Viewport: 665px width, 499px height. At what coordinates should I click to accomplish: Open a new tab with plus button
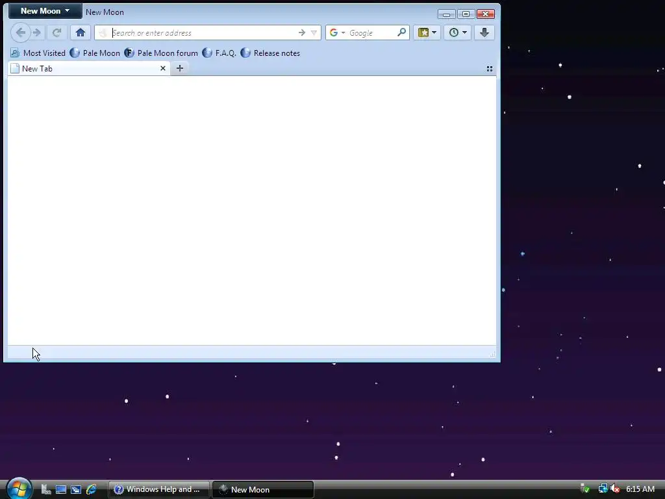[x=180, y=68]
